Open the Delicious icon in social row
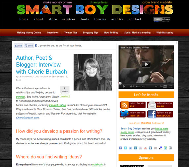This screenshot has height=167, width=189. (x=160, y=148)
